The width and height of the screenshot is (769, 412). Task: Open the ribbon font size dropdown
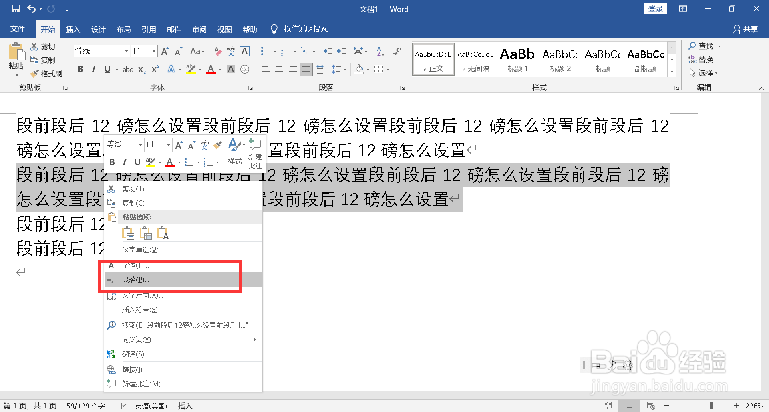tap(154, 51)
